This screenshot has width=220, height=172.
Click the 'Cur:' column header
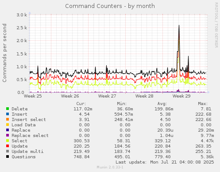[x=81, y=104]
